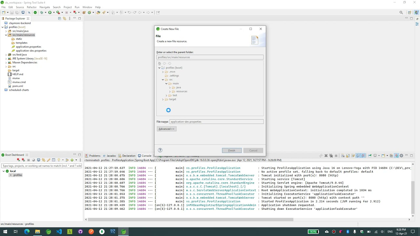
Task: Click Finish button in dialog
Action: 232,150
